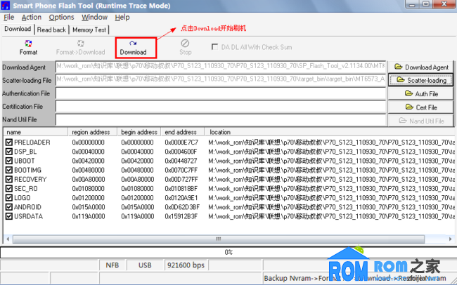Select the BOOTIMG end address 0x0070C7FF
The image size is (457, 285).
[181, 170]
